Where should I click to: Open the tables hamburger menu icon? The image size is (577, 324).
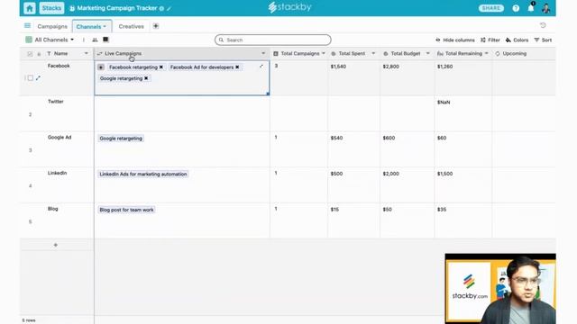27,26
